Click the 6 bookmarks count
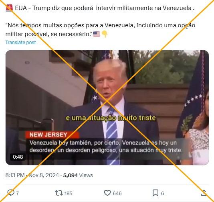This screenshot has width=214, height=202. pyautogui.click(x=162, y=194)
